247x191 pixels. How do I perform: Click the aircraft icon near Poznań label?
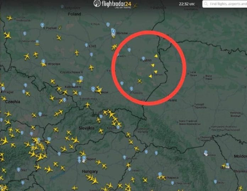tap(60, 28)
